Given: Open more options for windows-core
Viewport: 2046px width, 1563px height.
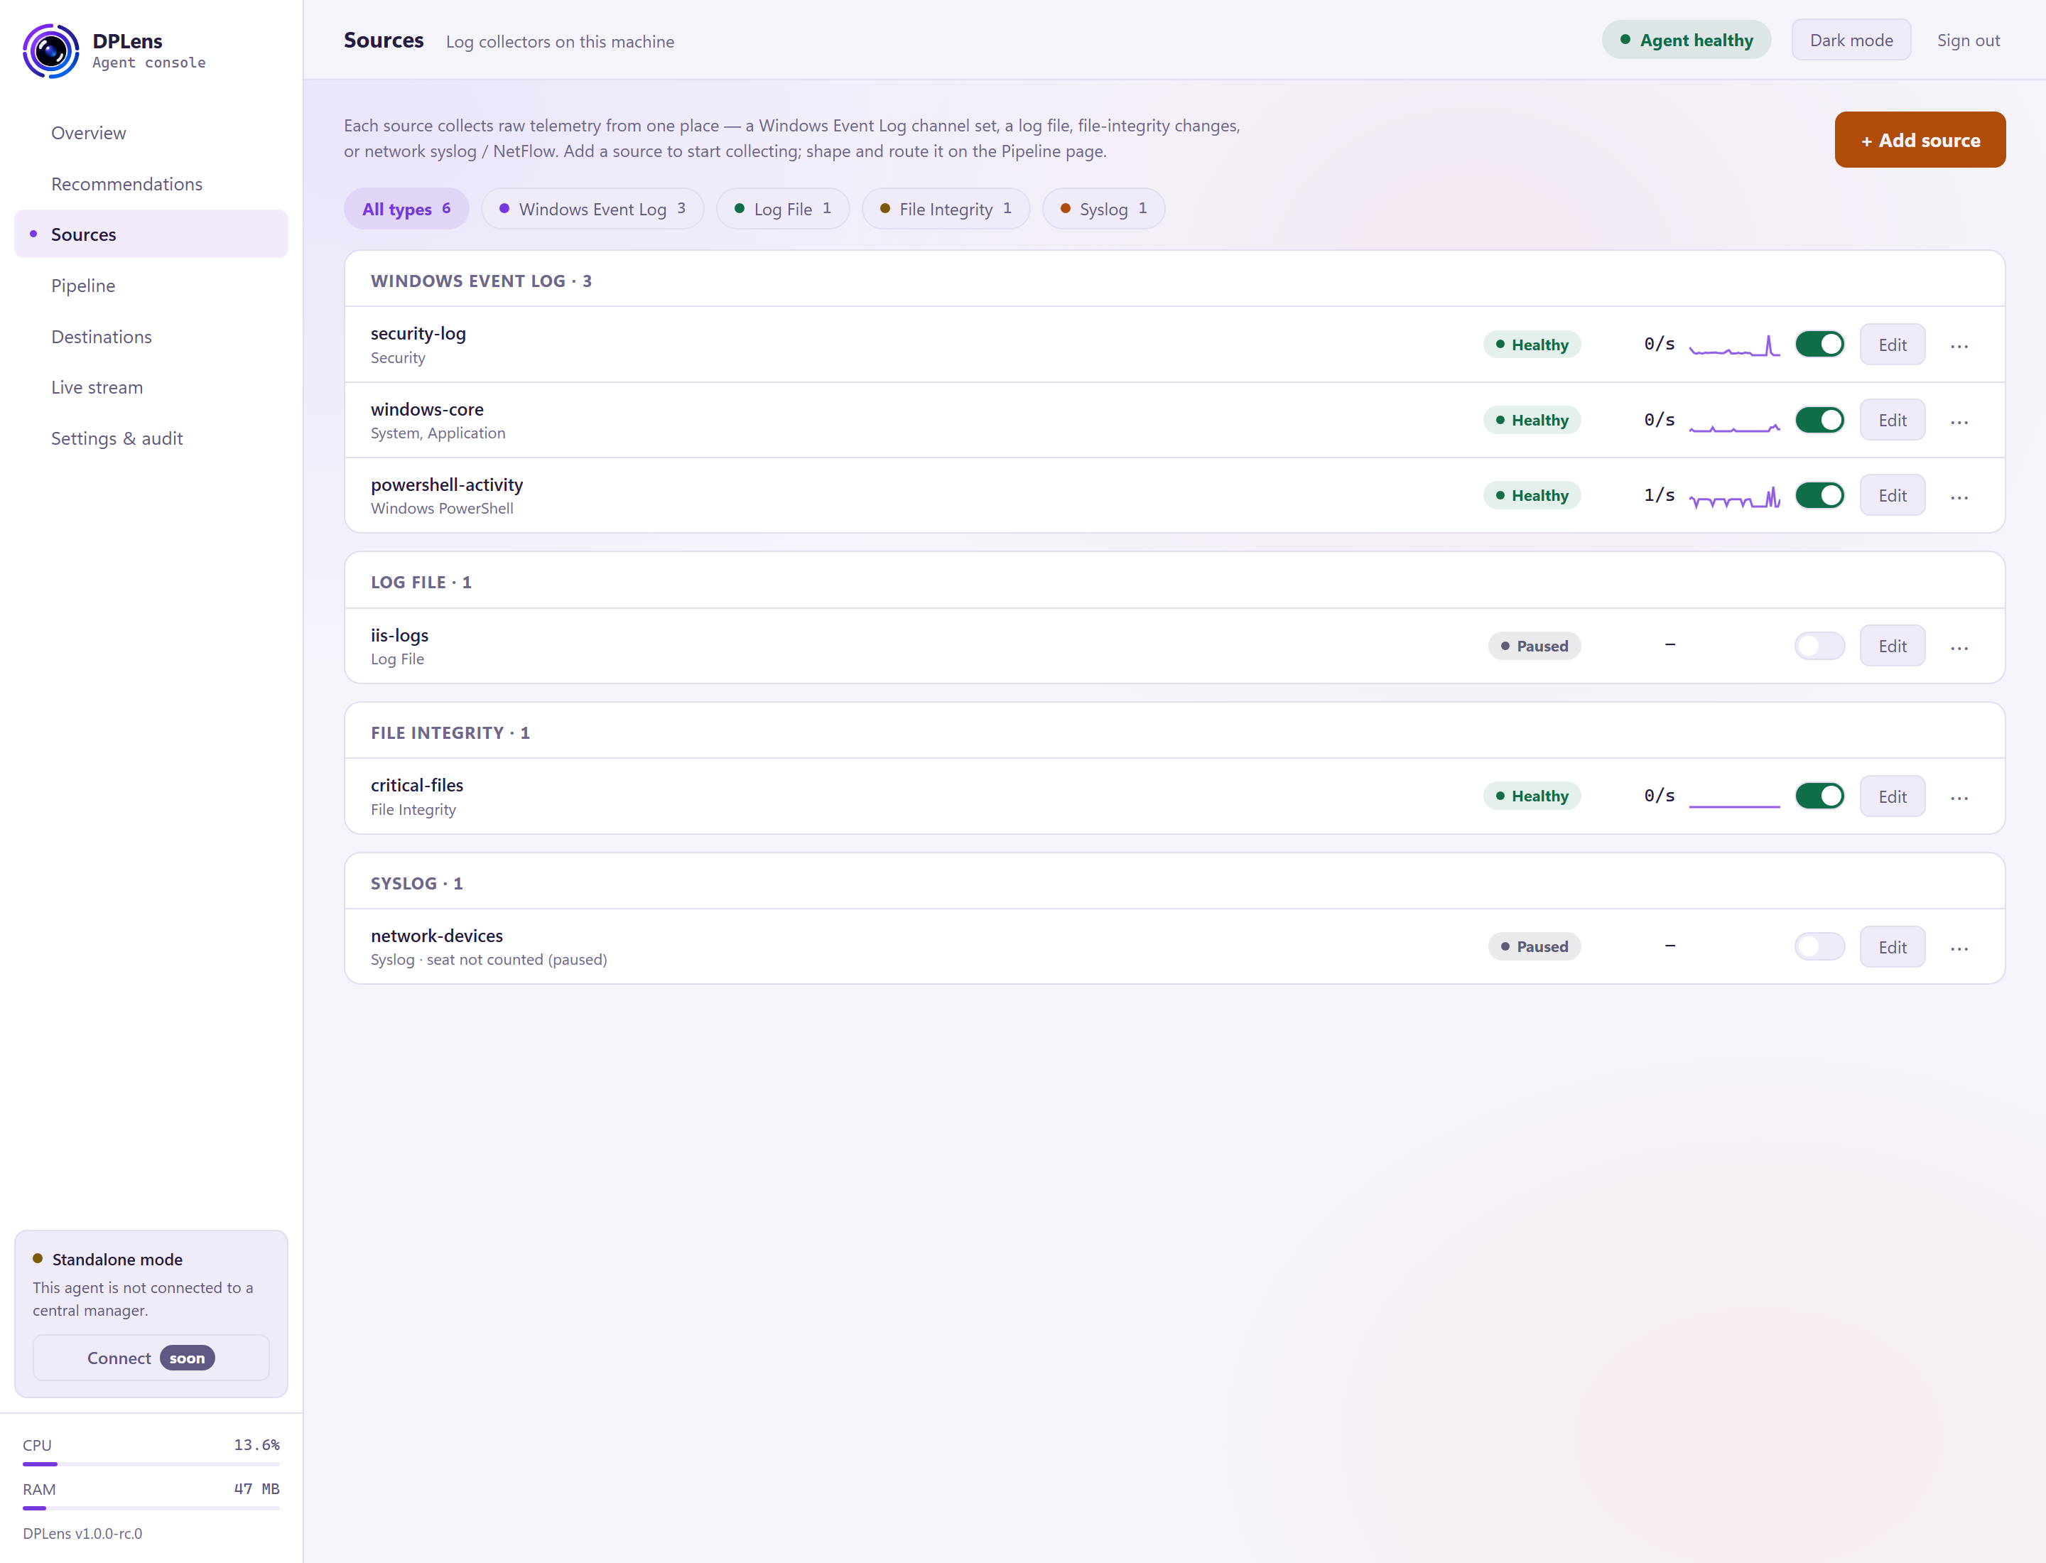Looking at the screenshot, I should click(x=1959, y=421).
